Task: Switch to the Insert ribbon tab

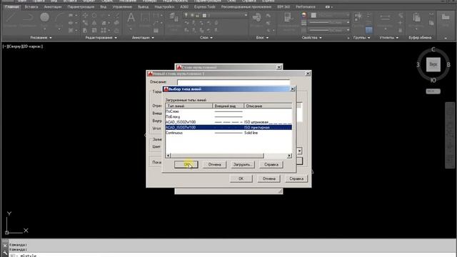Action: coord(31,6)
